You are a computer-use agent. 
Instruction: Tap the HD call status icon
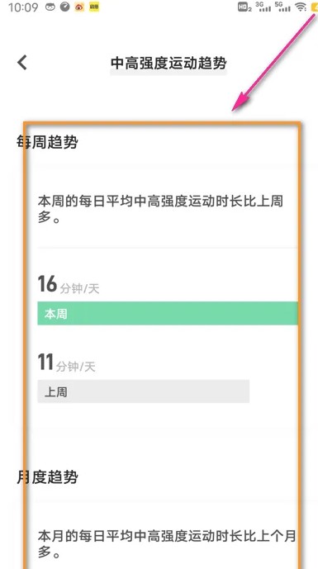coord(244,7)
